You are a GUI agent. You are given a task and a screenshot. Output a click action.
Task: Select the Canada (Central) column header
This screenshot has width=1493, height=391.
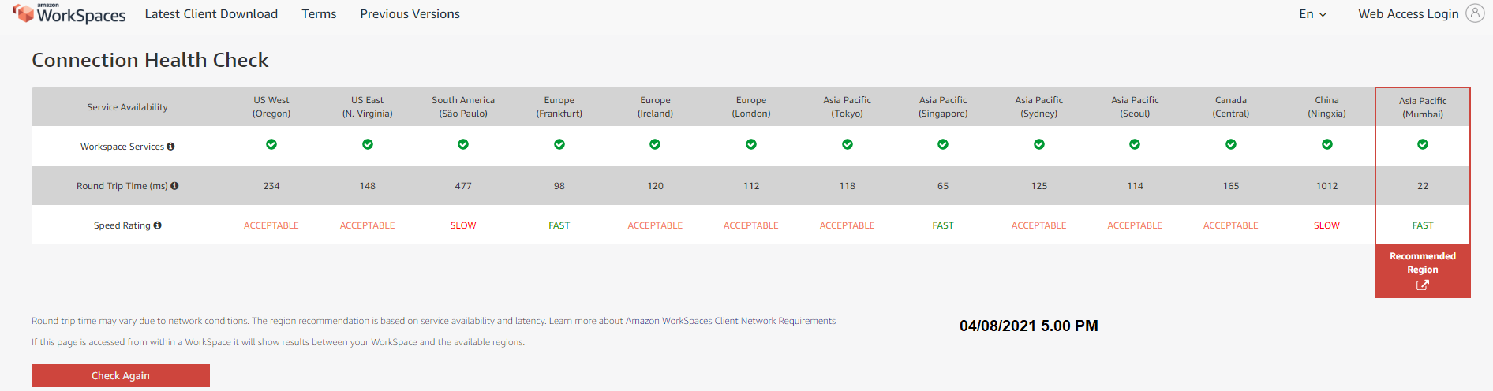click(x=1231, y=106)
